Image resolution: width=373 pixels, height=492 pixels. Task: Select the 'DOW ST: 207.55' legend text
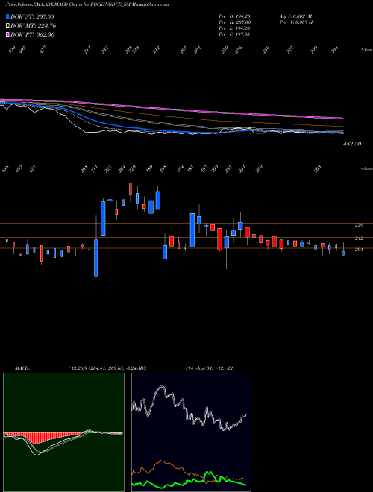[32, 16]
